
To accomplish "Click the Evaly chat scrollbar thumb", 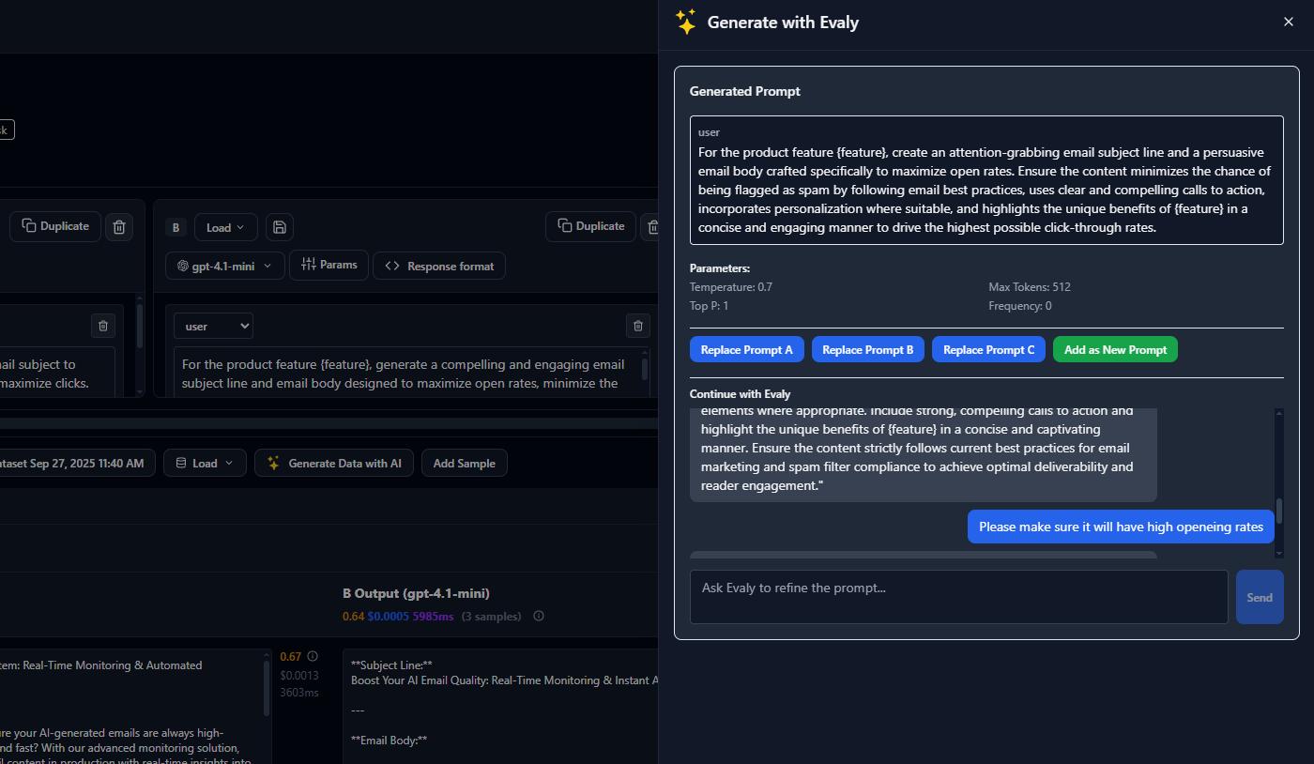I will coord(1278,511).
